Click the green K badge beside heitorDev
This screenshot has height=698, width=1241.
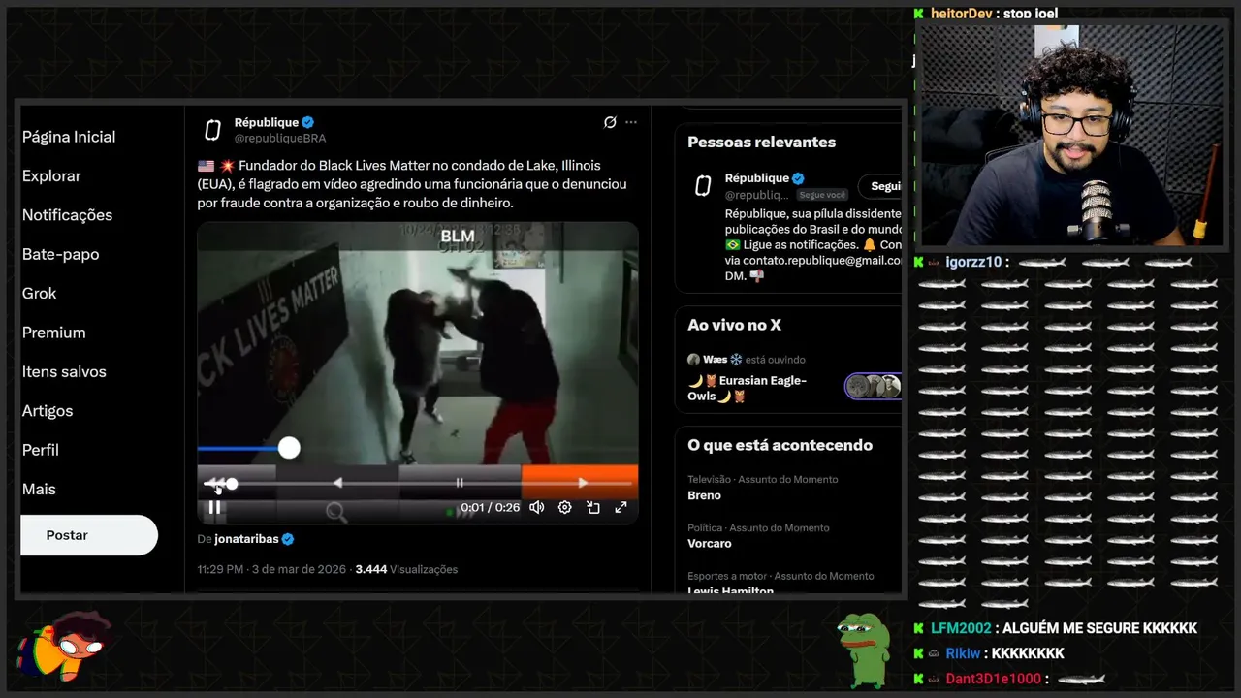918,14
